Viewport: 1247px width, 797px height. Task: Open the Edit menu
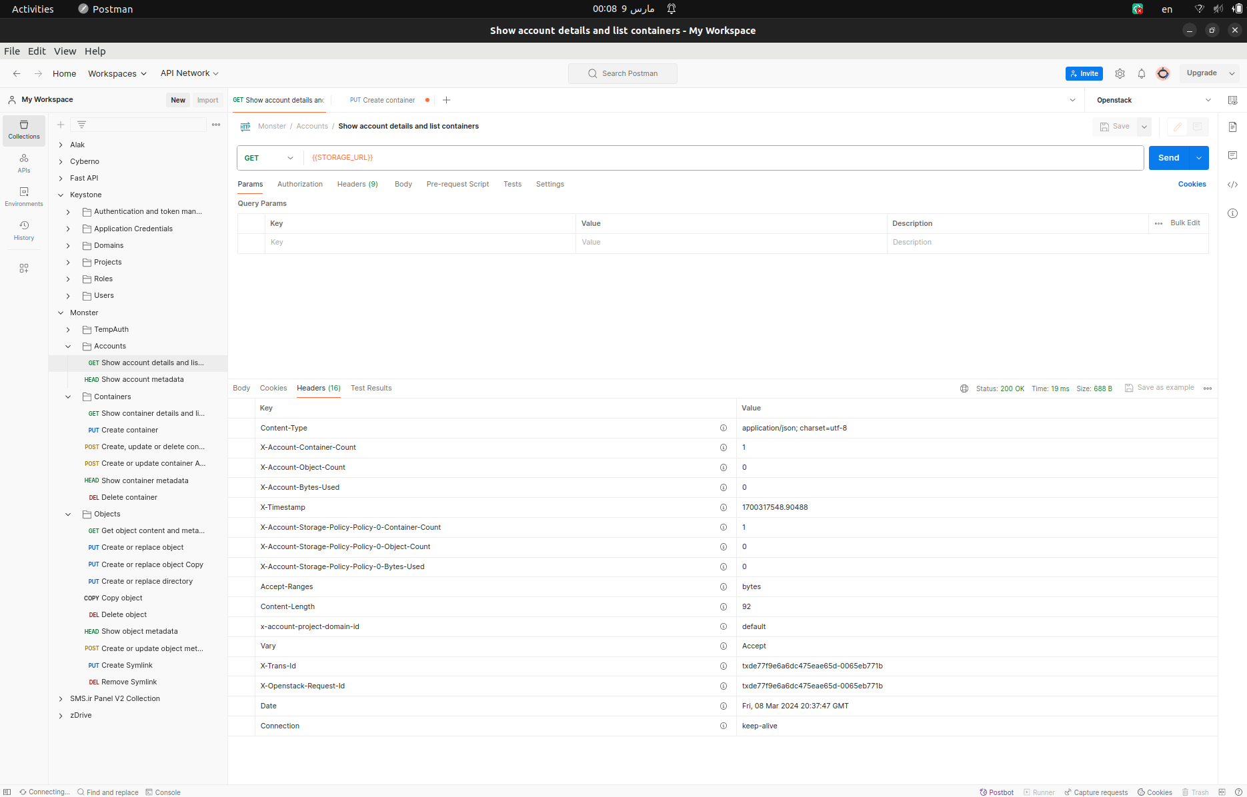[x=37, y=51]
